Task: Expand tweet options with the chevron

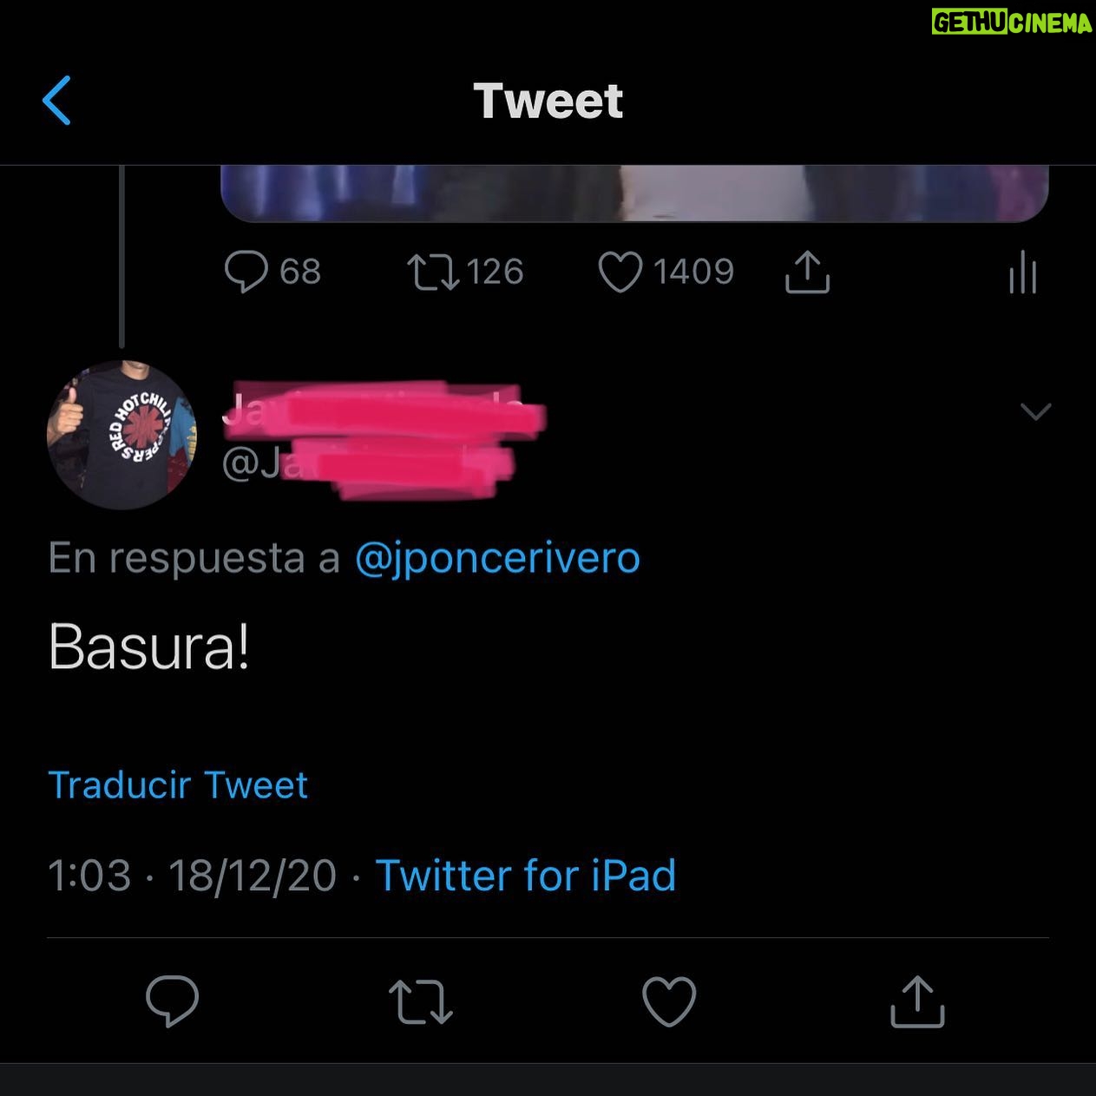Action: pyautogui.click(x=1036, y=411)
